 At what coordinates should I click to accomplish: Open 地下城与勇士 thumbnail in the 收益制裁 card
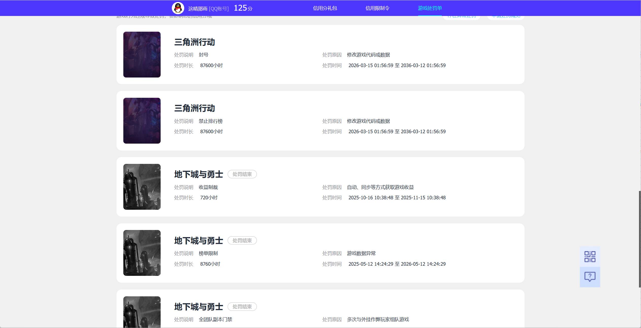[x=142, y=187]
